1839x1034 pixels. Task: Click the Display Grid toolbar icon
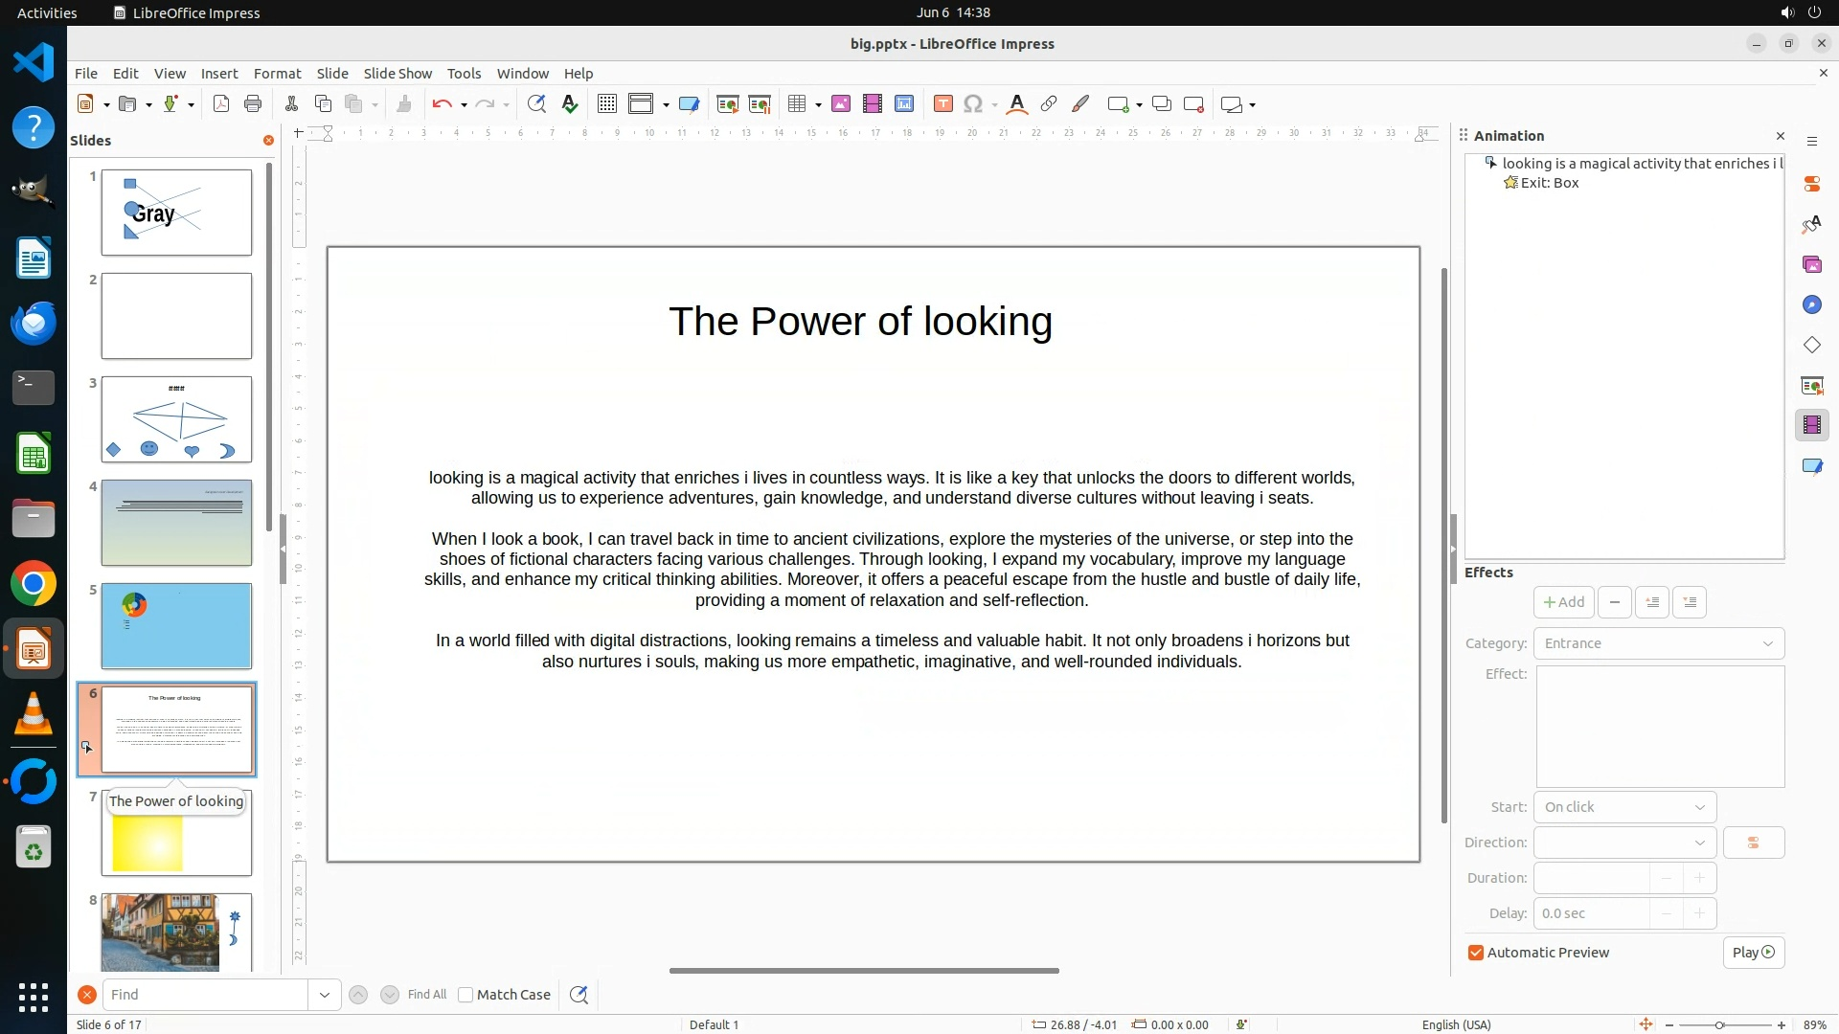pos(606,104)
